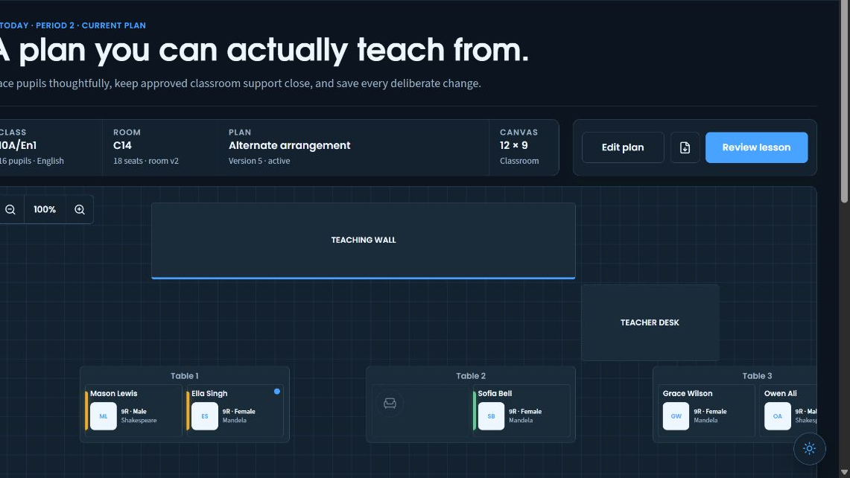Click the Table 2 label

pos(471,376)
